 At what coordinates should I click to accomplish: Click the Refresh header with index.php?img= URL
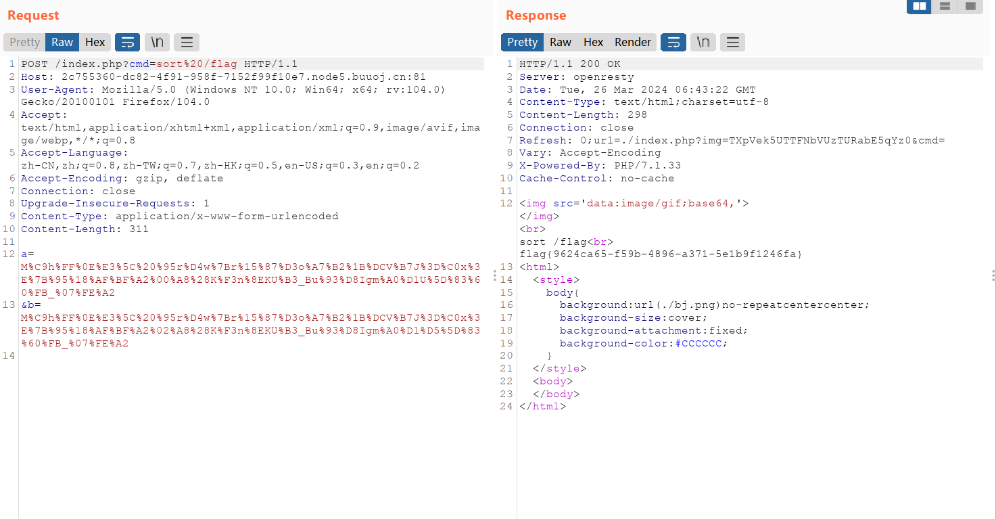click(x=732, y=141)
